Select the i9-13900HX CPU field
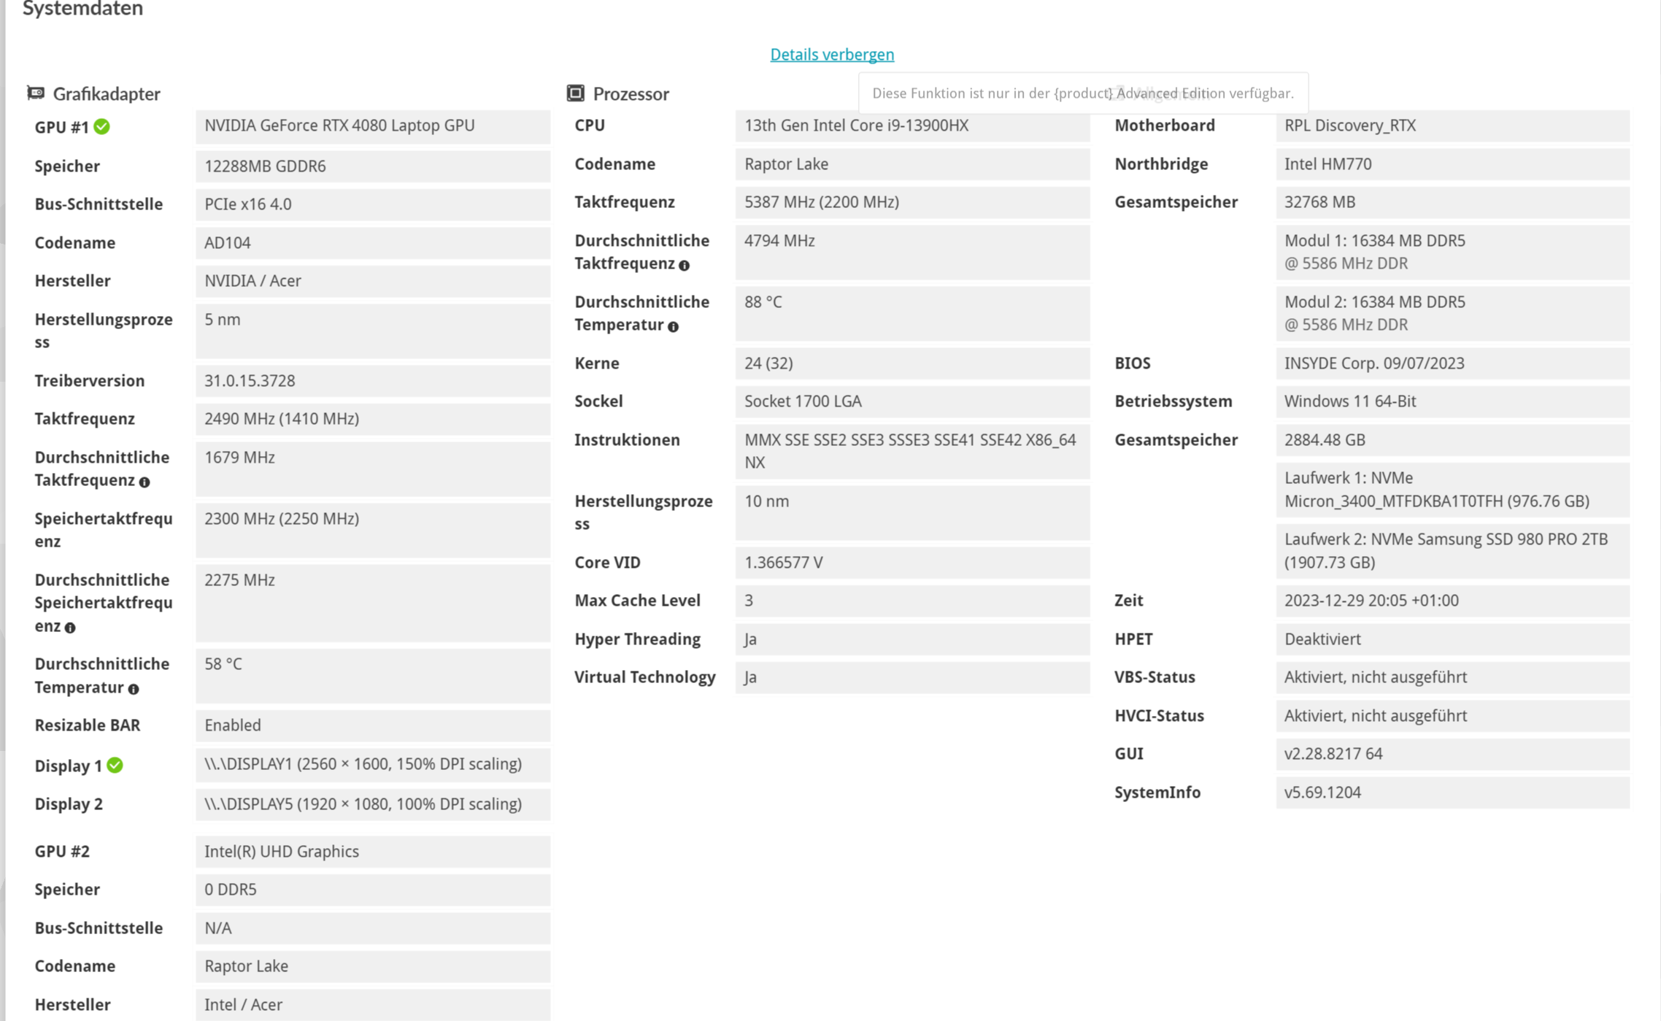 [x=911, y=126]
